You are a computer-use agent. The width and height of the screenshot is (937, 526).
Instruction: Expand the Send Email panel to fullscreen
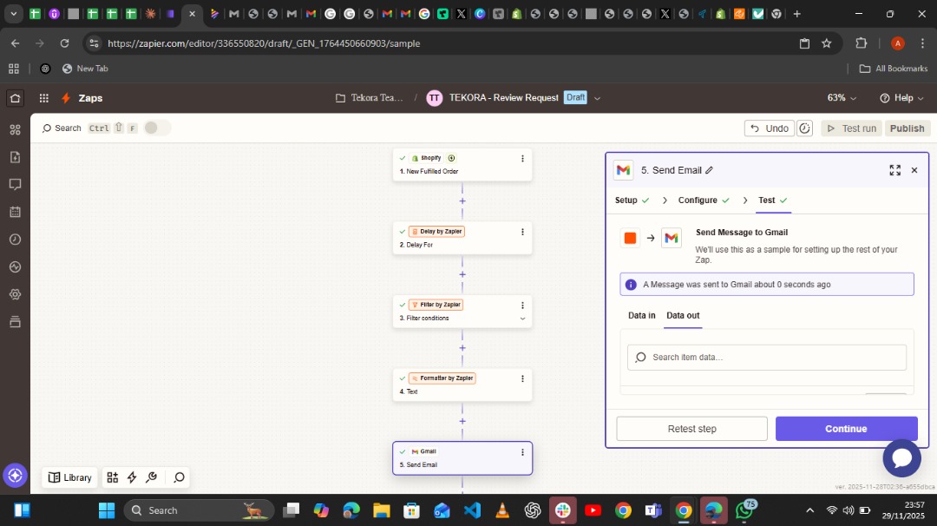point(894,170)
